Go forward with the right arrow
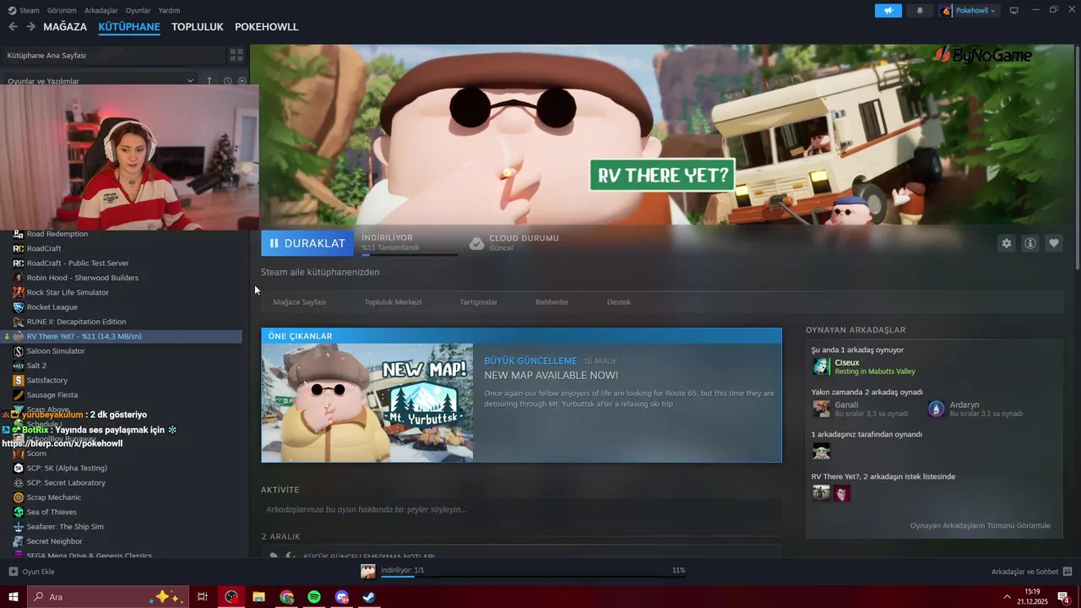 [x=30, y=27]
